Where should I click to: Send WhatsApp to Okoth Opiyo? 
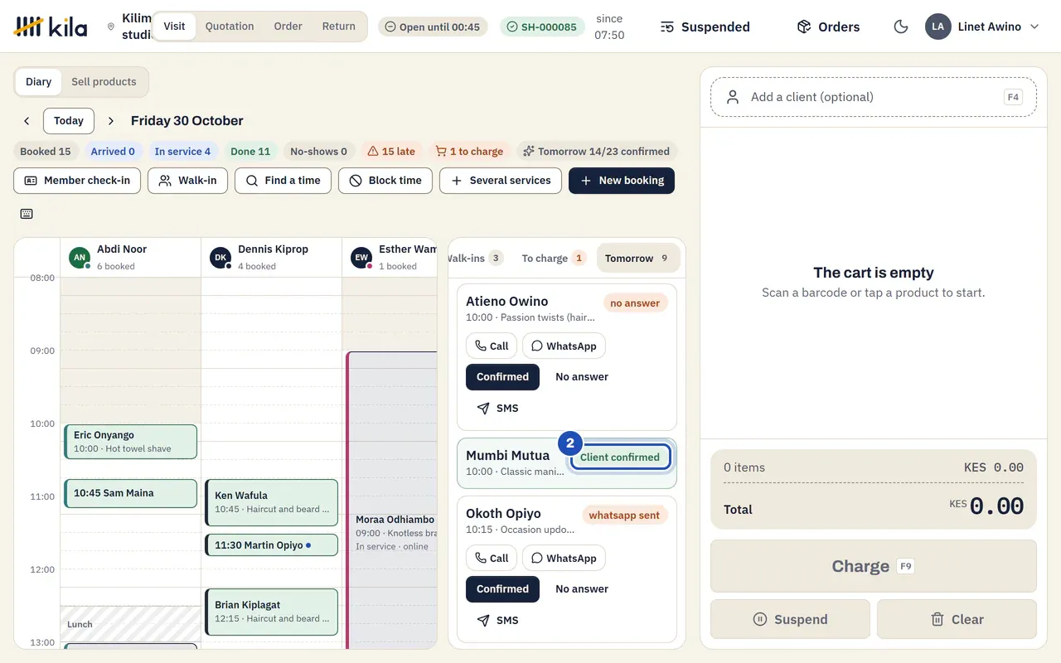pyautogui.click(x=564, y=558)
